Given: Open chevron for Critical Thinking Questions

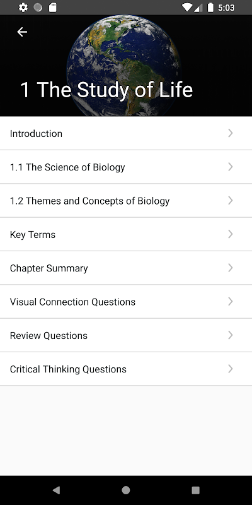Looking at the screenshot, I should click(x=231, y=369).
